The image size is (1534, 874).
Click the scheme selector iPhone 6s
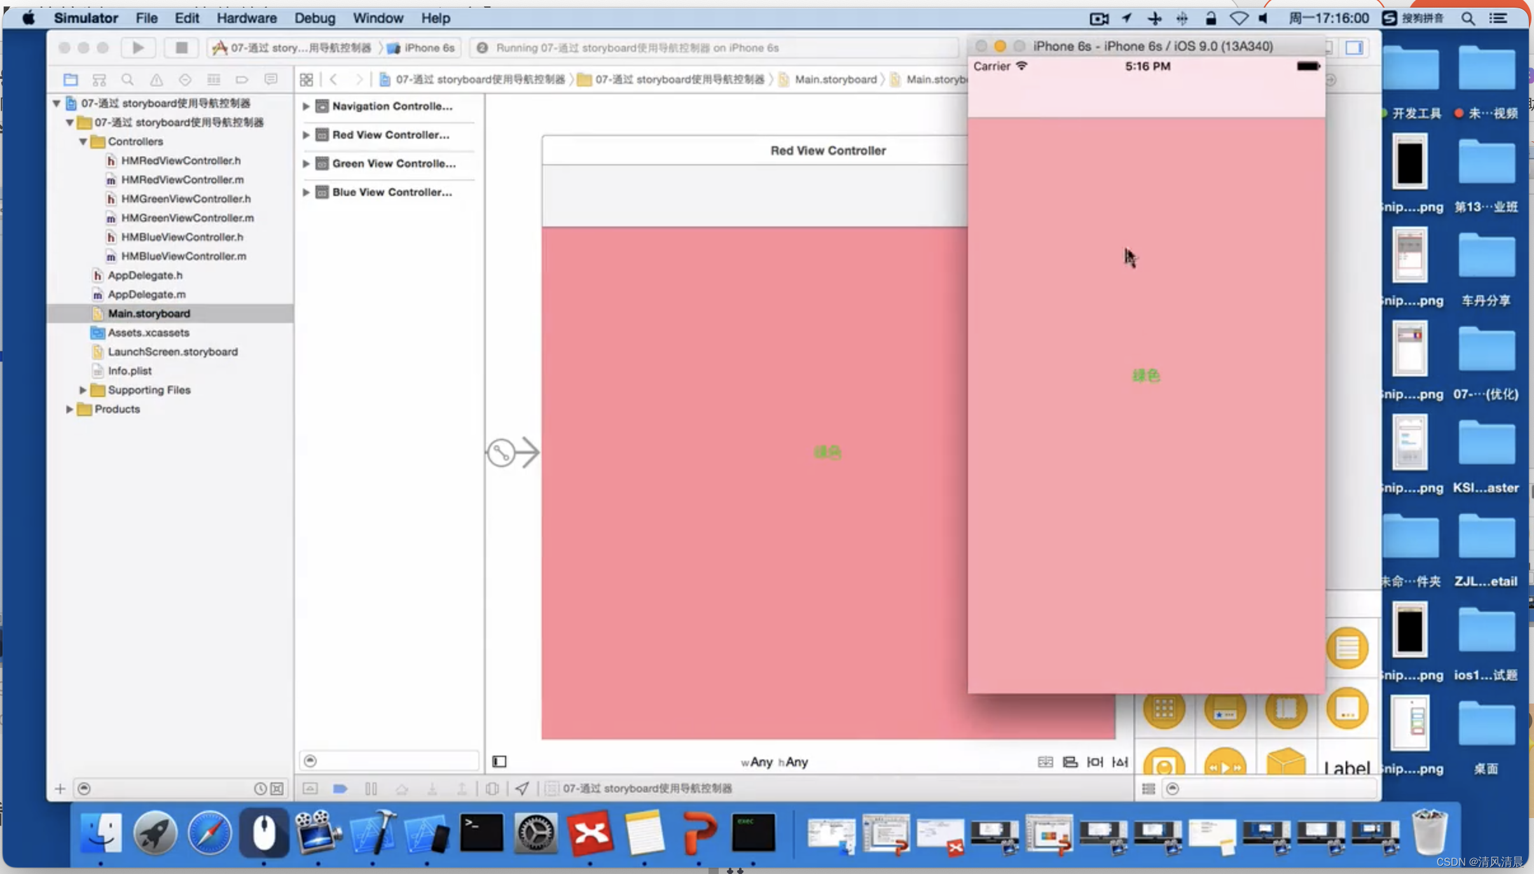[x=427, y=46]
